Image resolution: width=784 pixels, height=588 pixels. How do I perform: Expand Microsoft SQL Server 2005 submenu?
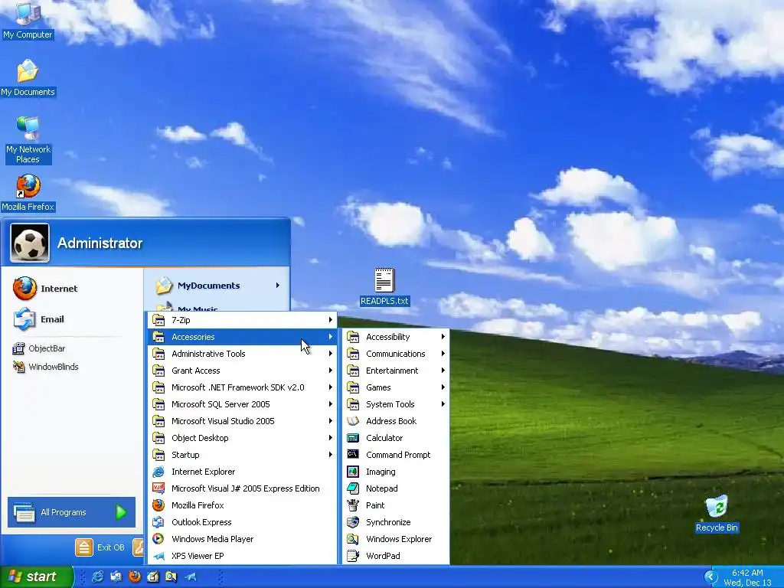[x=243, y=404]
